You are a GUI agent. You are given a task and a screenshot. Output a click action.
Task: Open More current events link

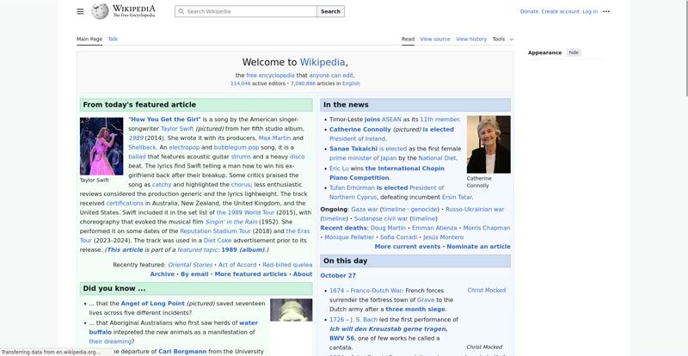(x=407, y=247)
